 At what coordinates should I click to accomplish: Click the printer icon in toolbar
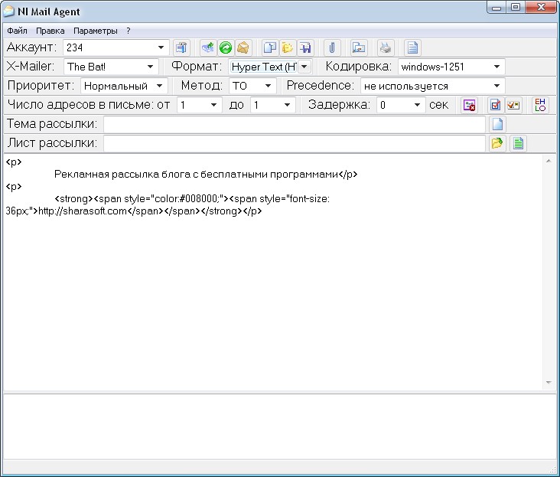tap(386, 47)
